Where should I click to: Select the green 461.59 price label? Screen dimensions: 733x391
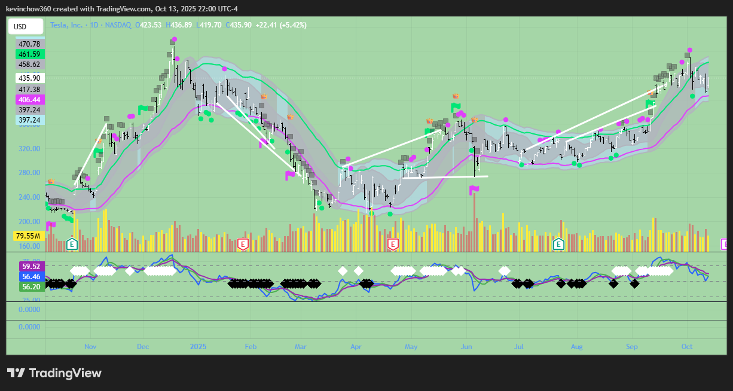point(29,54)
